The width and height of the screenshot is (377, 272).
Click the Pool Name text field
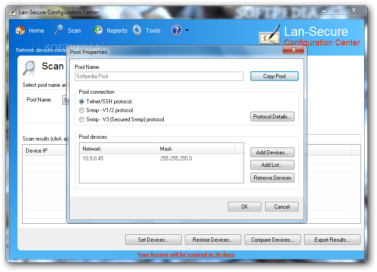[x=159, y=76]
